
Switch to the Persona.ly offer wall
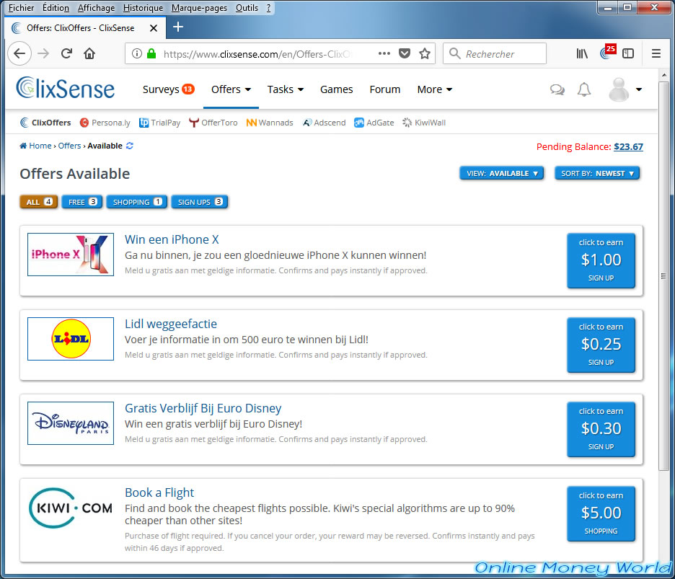105,123
